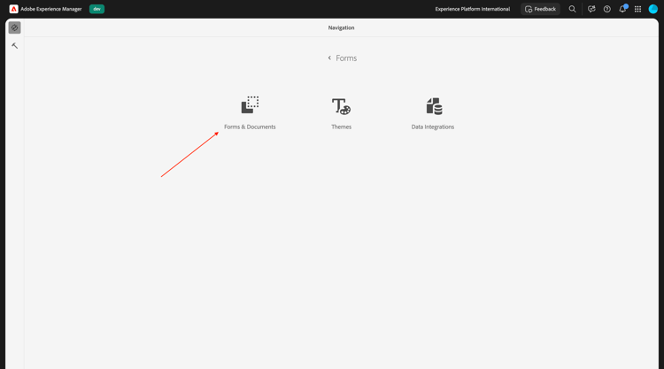Open the app switcher grid icon
This screenshot has width=664, height=369.
pyautogui.click(x=637, y=9)
